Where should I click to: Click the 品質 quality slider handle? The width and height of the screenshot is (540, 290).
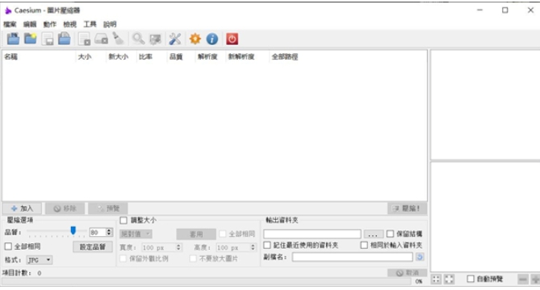pyautogui.click(x=73, y=230)
